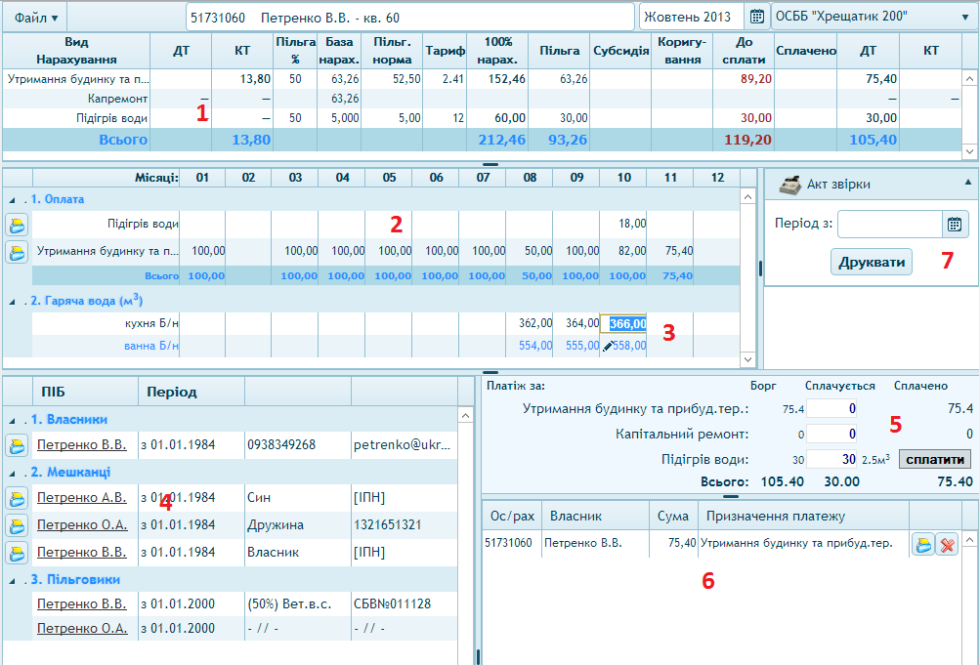Open folder icon beside owner Петренко В.В.

17,446
